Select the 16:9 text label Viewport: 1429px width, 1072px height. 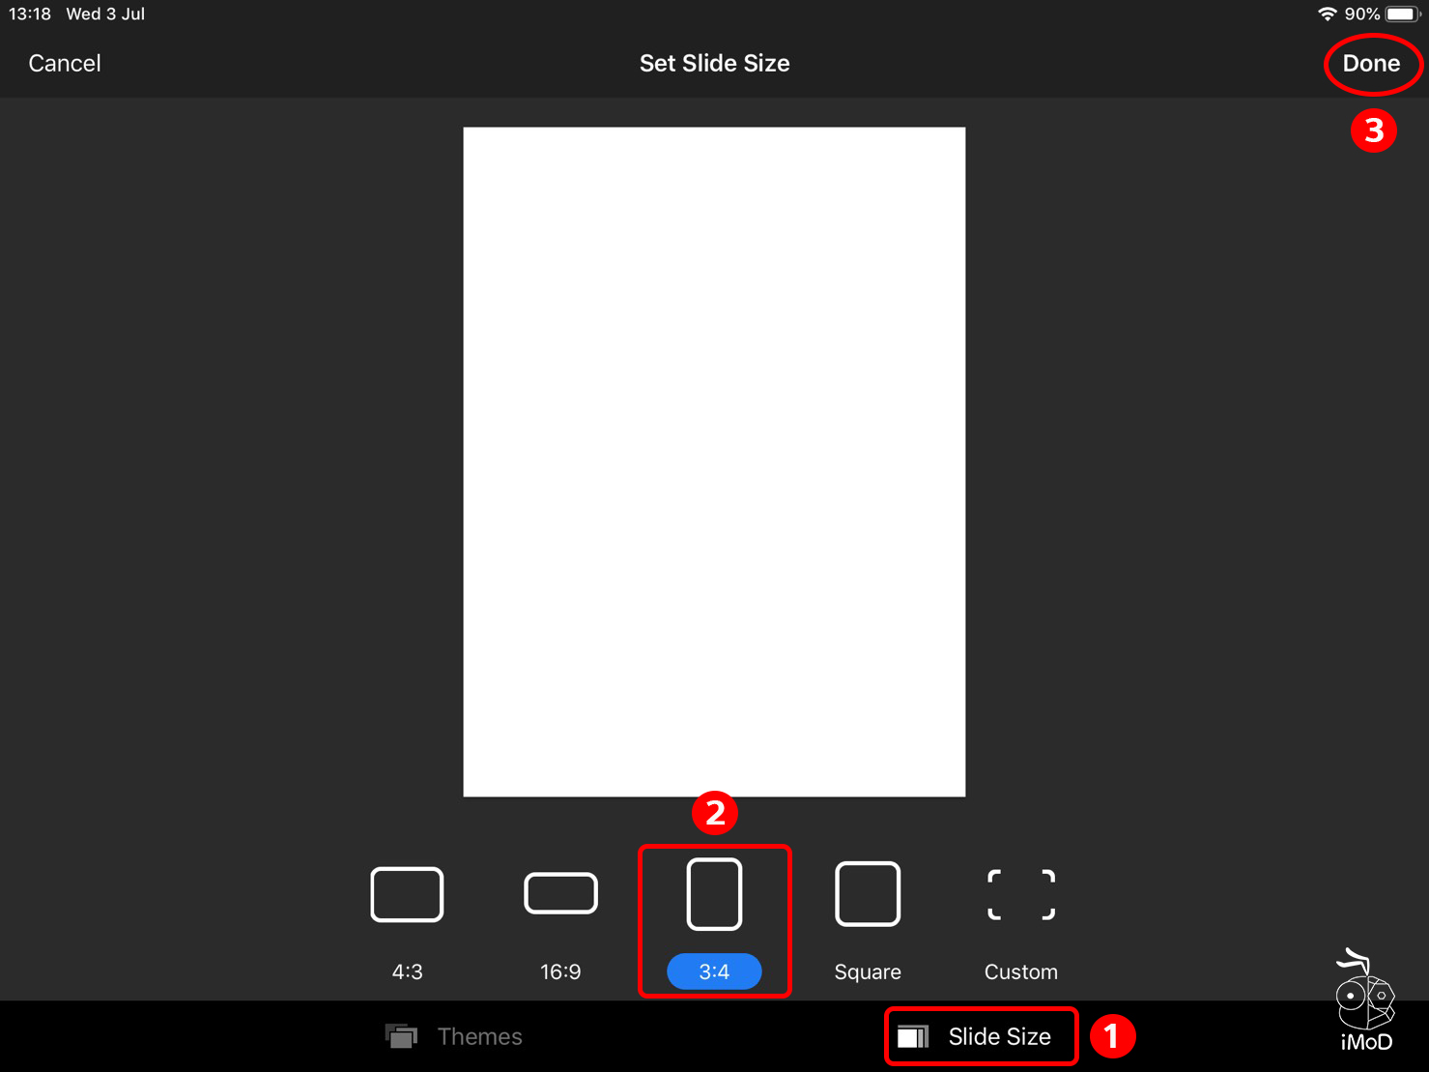point(560,971)
